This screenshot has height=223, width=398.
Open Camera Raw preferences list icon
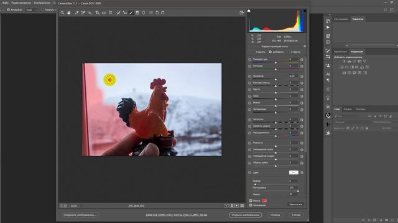151,12
